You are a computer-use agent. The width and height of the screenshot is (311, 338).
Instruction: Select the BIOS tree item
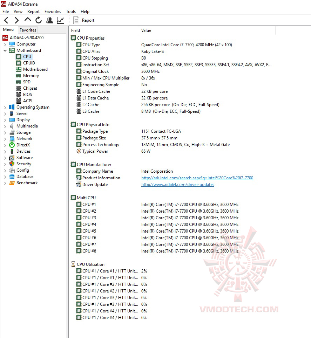pyautogui.click(x=27, y=95)
